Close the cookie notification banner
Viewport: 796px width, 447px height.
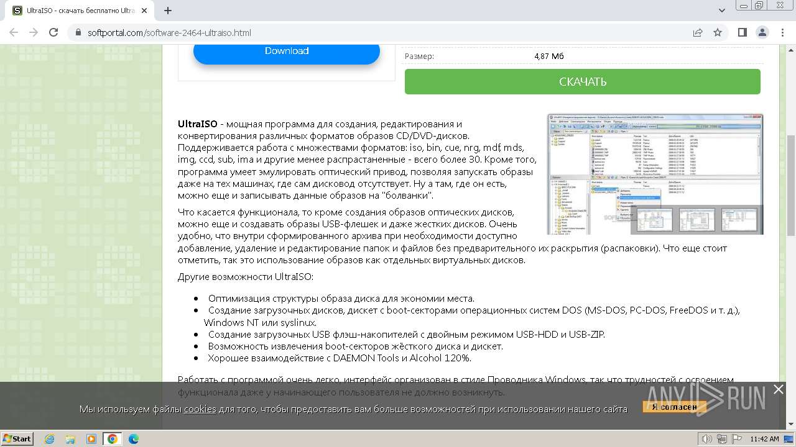(779, 389)
